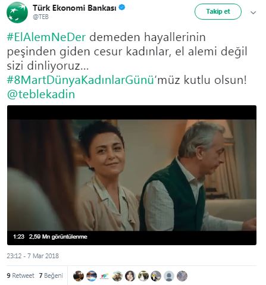Screen dimensions: 266x285
Task: Click the Takip et follow button
Action: click(x=218, y=11)
